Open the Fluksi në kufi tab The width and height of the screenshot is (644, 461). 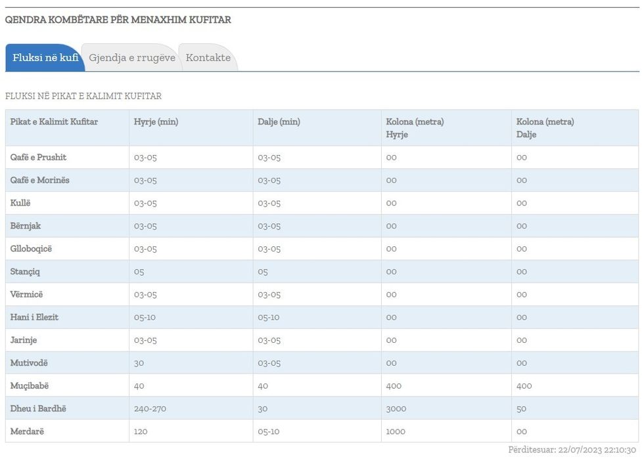pyautogui.click(x=45, y=58)
